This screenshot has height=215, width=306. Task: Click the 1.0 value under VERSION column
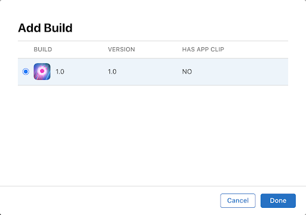[x=112, y=72]
